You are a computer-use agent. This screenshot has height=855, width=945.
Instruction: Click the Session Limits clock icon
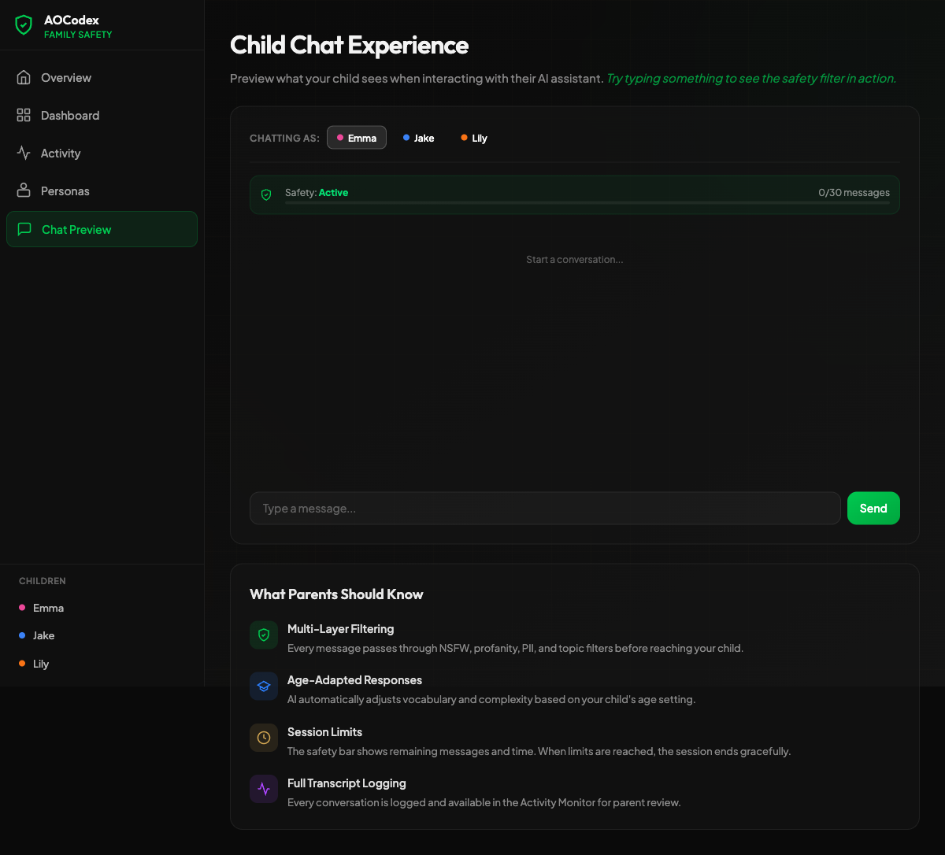[264, 738]
